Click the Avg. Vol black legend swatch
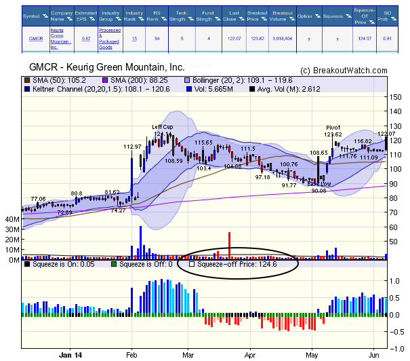 (x=252, y=90)
